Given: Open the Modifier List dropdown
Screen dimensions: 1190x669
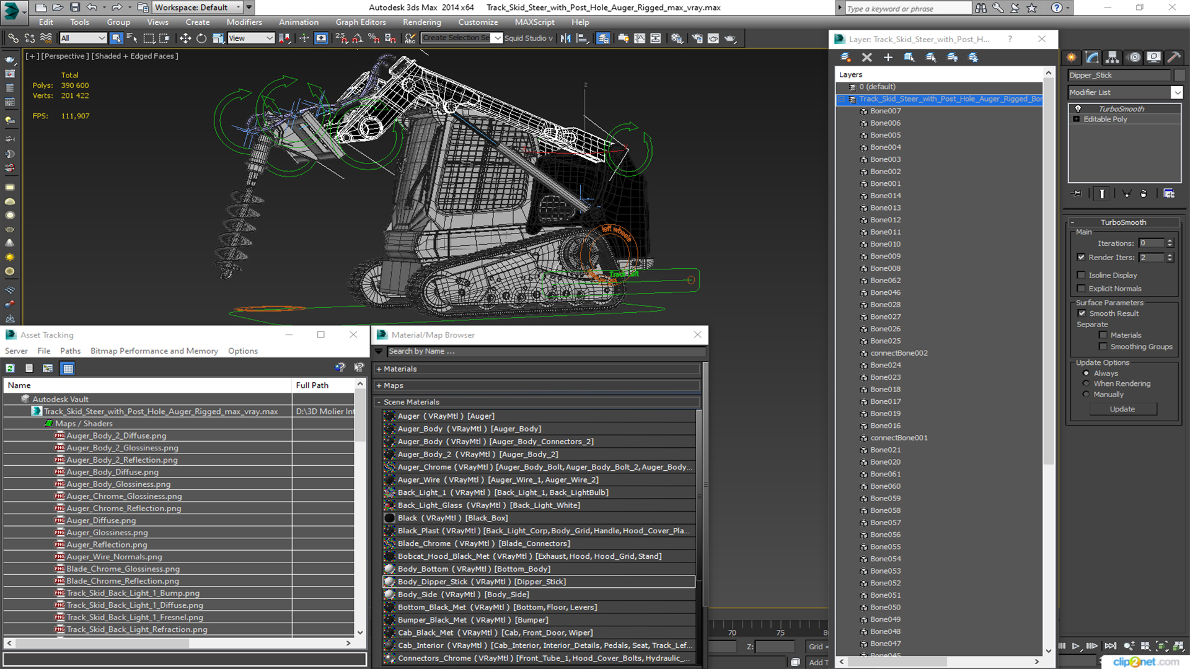Looking at the screenshot, I should click(x=1176, y=92).
